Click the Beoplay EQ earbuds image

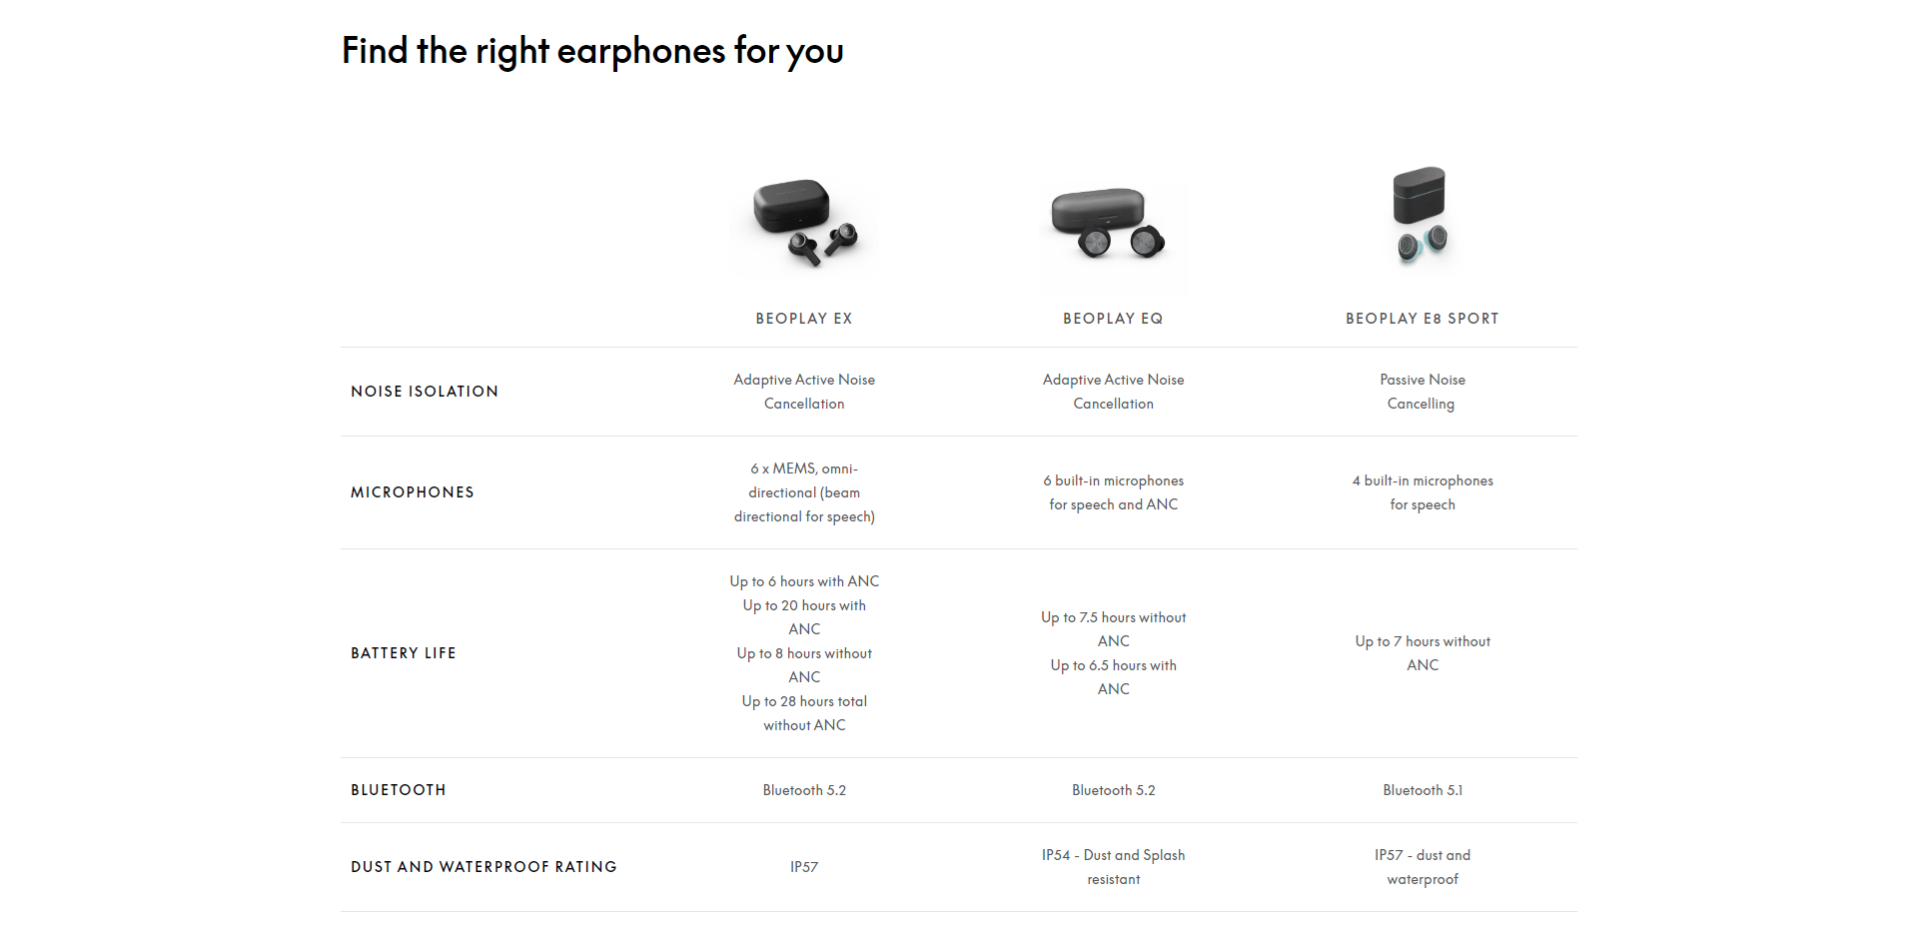[1113, 224]
